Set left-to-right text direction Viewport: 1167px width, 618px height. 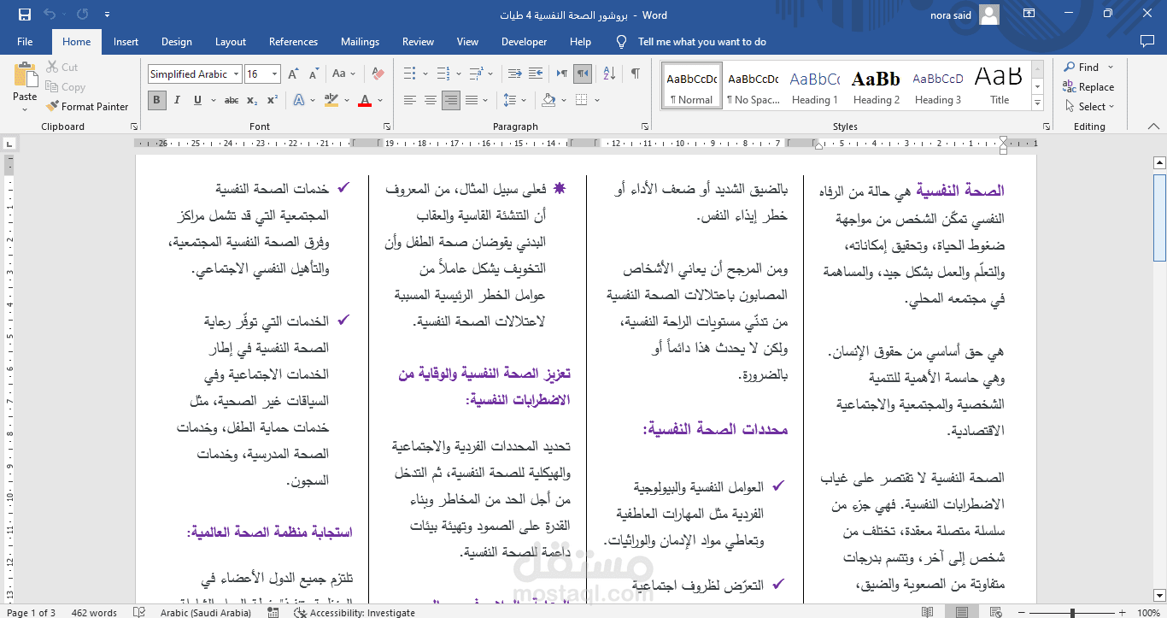[563, 74]
